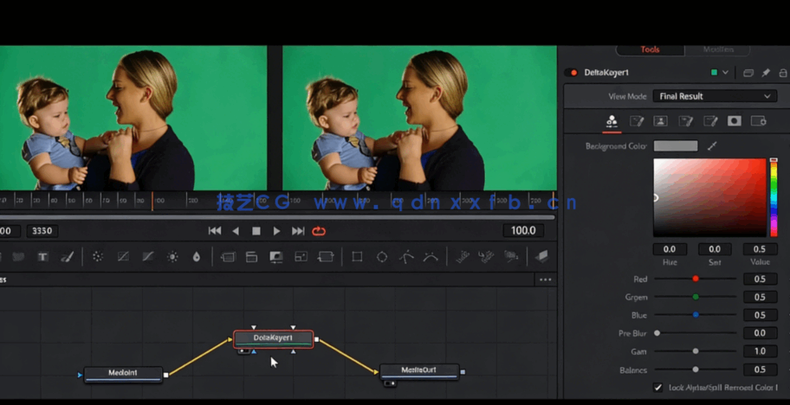The height and width of the screenshot is (405, 790).
Task: Add a pMerge particle node
Action: pyautogui.click(x=486, y=256)
